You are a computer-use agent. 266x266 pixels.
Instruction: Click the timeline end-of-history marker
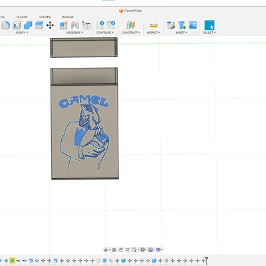(x=206, y=260)
